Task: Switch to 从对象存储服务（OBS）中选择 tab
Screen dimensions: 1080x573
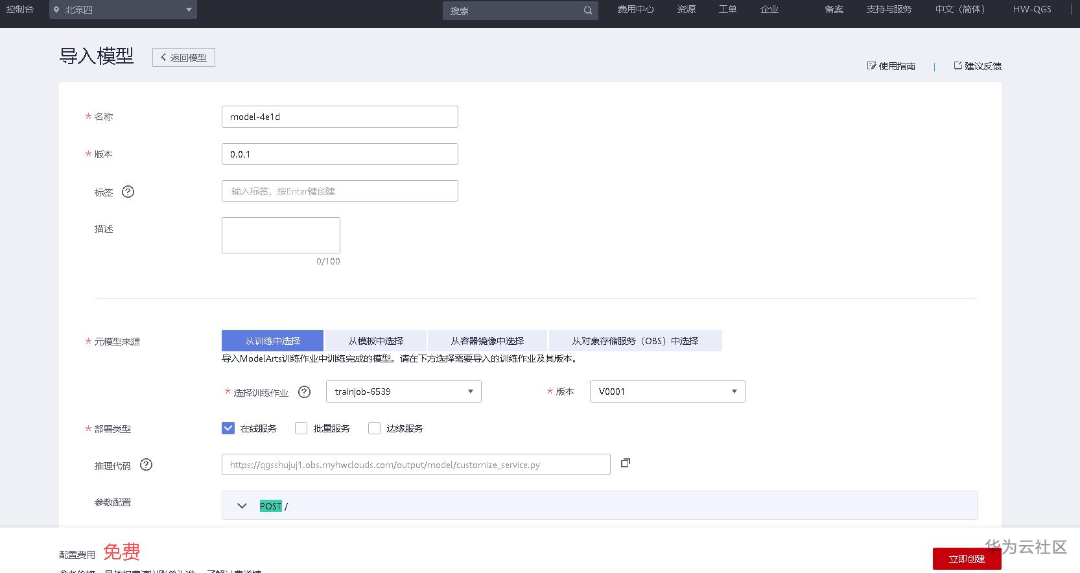Action: (635, 341)
